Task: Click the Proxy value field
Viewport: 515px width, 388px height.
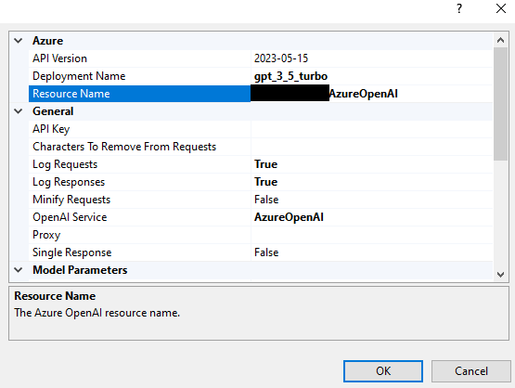Action: click(x=372, y=235)
